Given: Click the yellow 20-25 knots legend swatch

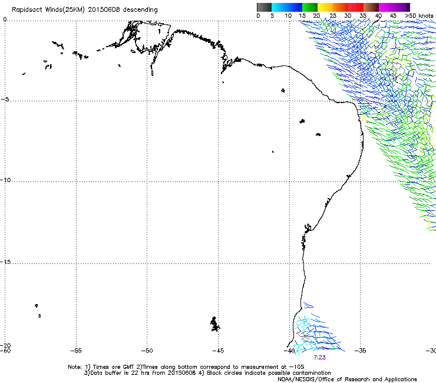Looking at the screenshot, I should [x=325, y=7].
